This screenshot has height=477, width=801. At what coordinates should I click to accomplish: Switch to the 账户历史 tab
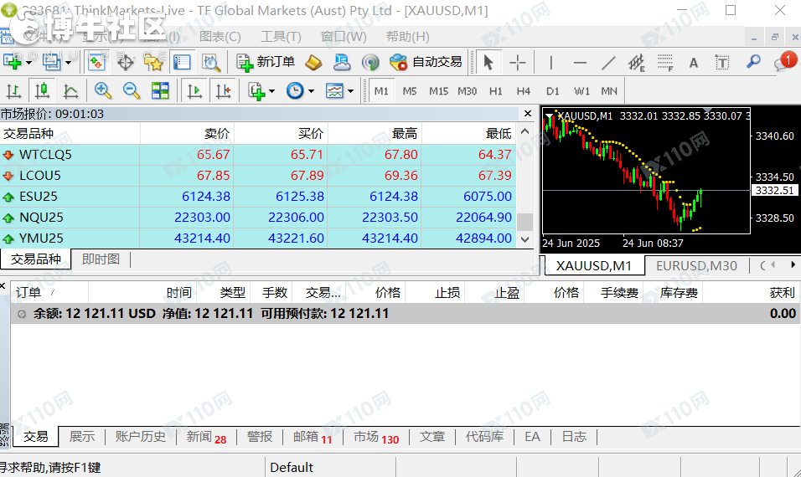(140, 437)
